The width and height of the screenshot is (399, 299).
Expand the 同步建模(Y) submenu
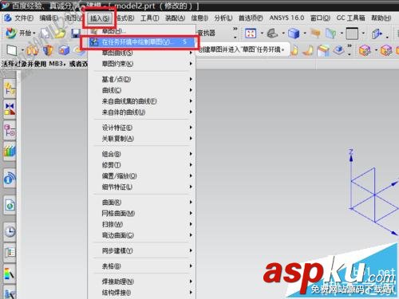(141, 250)
